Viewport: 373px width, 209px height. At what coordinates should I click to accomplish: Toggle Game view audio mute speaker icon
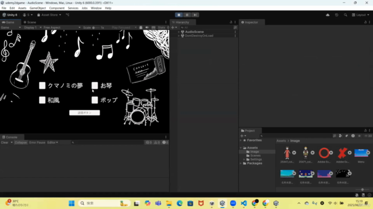tap(147, 27)
